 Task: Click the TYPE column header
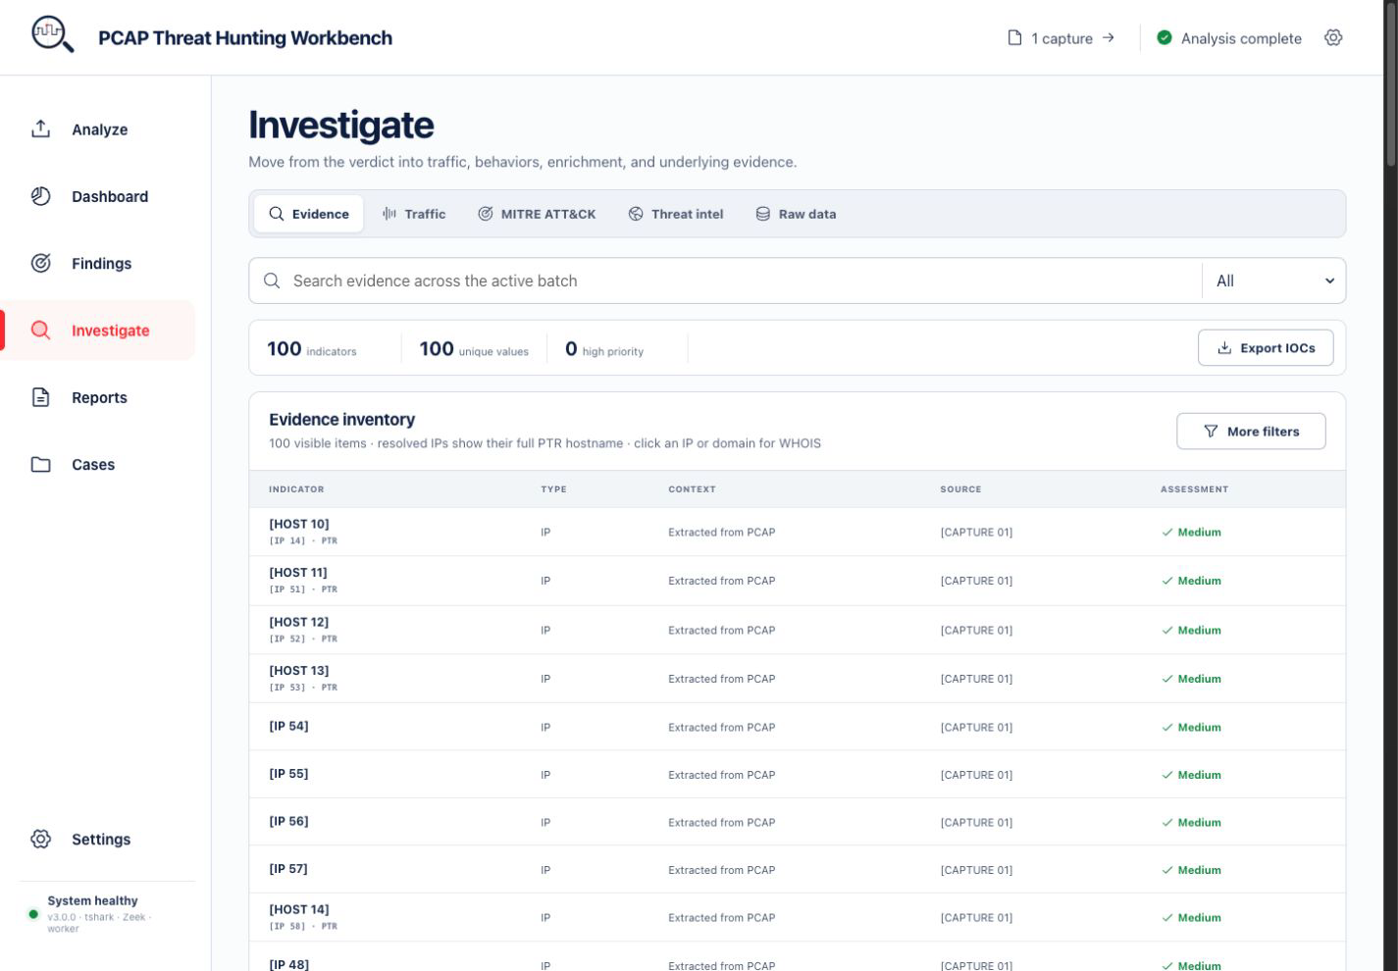[553, 488]
